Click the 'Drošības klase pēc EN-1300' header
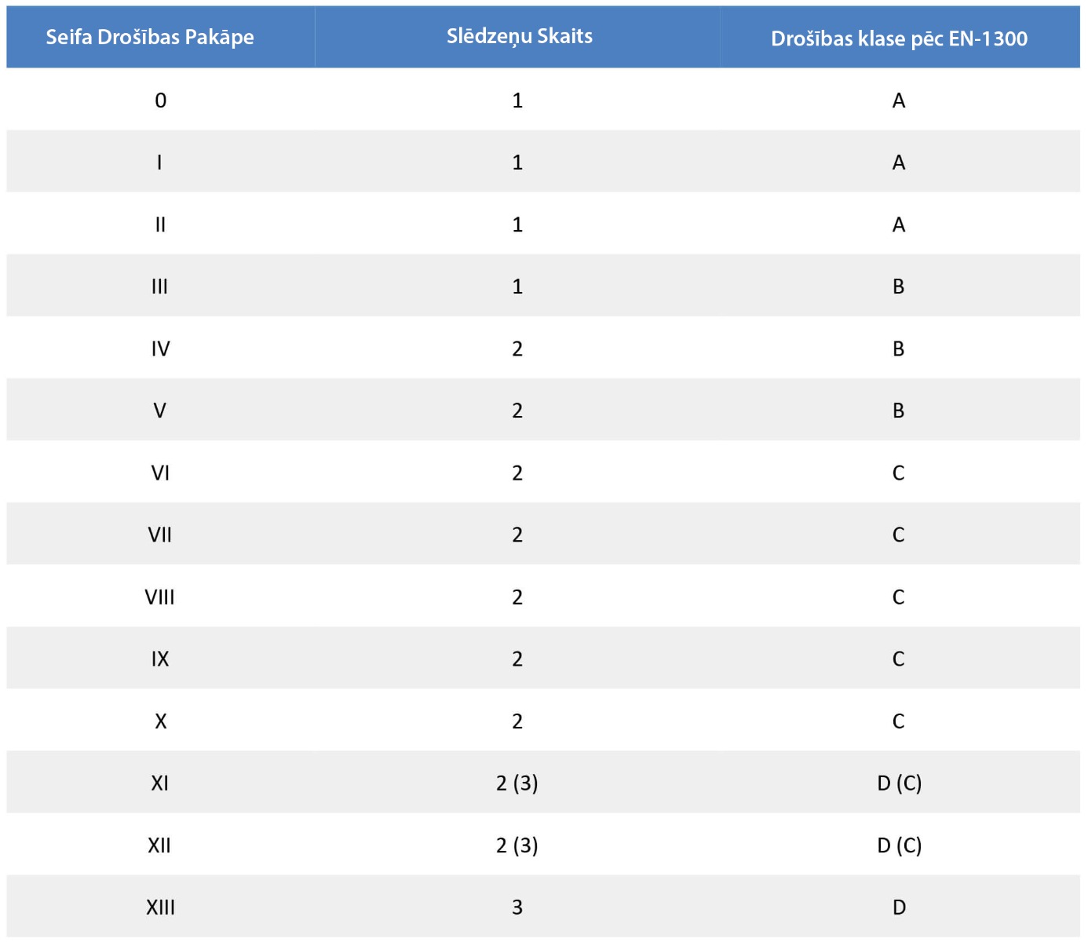The width and height of the screenshot is (1088, 942). click(899, 38)
